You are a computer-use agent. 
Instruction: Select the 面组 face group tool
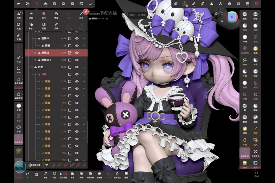[x=245, y=165]
